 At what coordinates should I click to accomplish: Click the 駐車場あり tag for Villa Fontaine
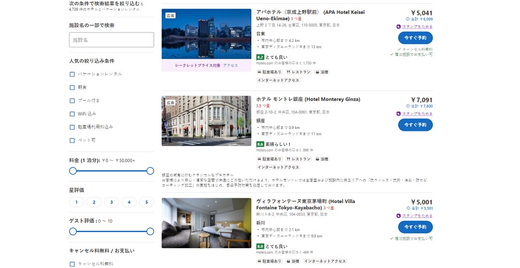click(269, 261)
